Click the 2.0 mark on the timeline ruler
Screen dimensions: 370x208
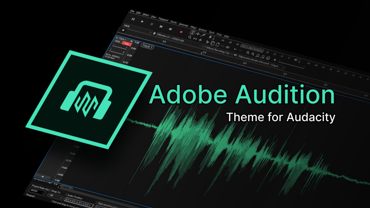[x=245, y=63]
